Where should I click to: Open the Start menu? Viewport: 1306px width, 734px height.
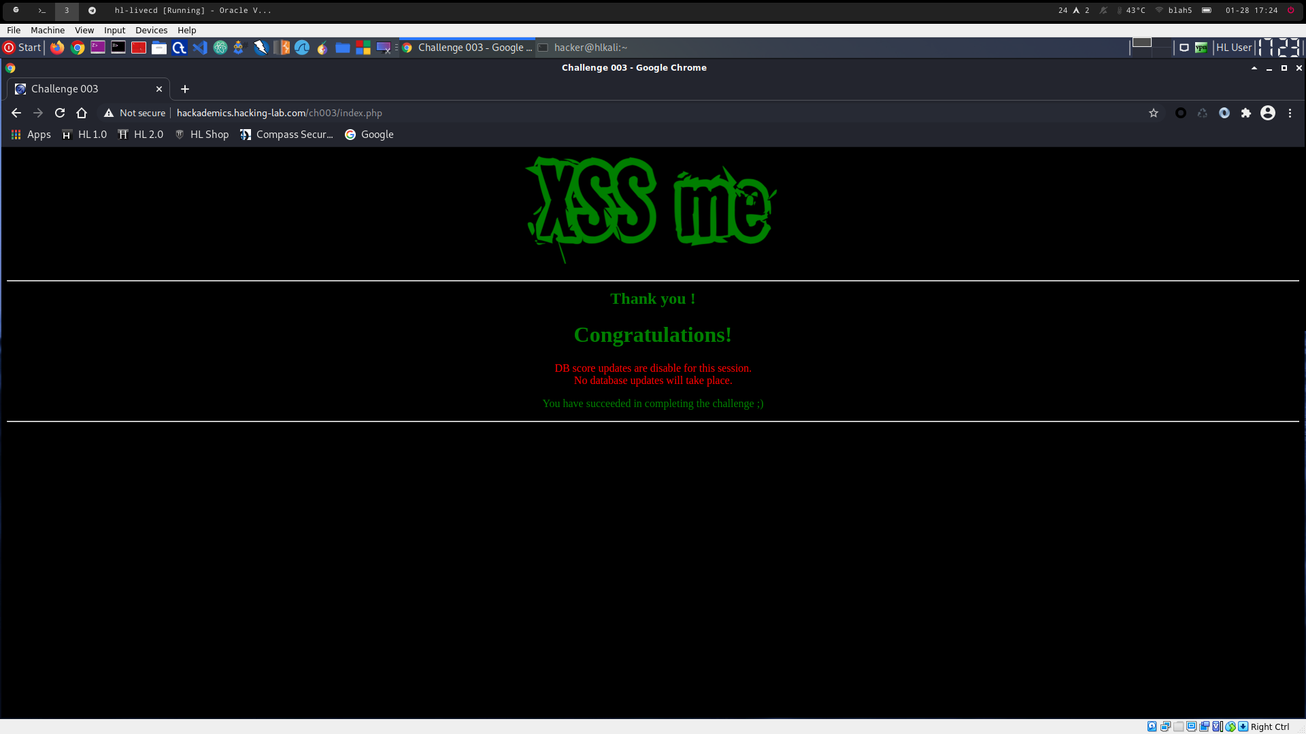(22, 48)
